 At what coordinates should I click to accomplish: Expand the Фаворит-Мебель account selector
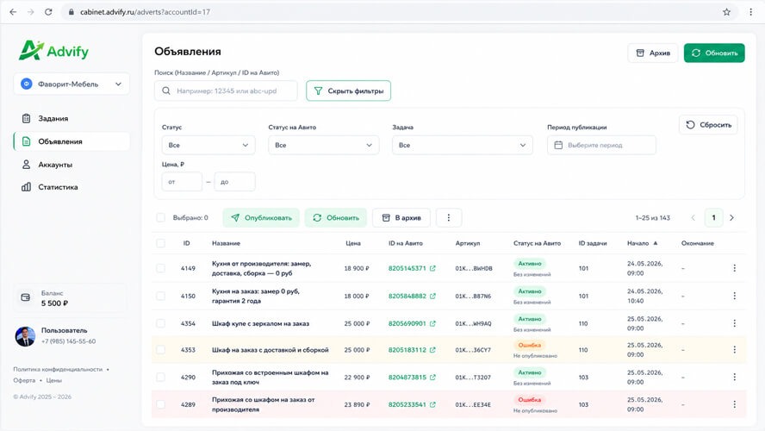pyautogui.click(x=72, y=84)
